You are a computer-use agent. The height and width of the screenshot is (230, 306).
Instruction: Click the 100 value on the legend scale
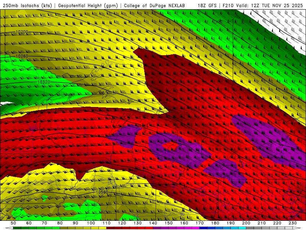[x=91, y=223]
